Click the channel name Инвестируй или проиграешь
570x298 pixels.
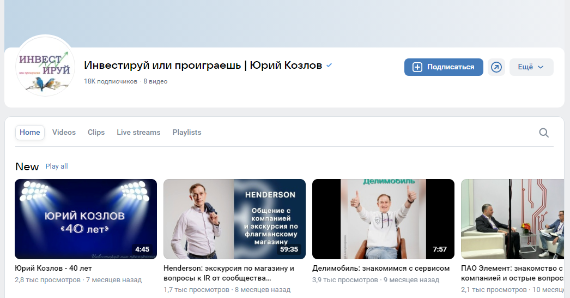tap(203, 65)
